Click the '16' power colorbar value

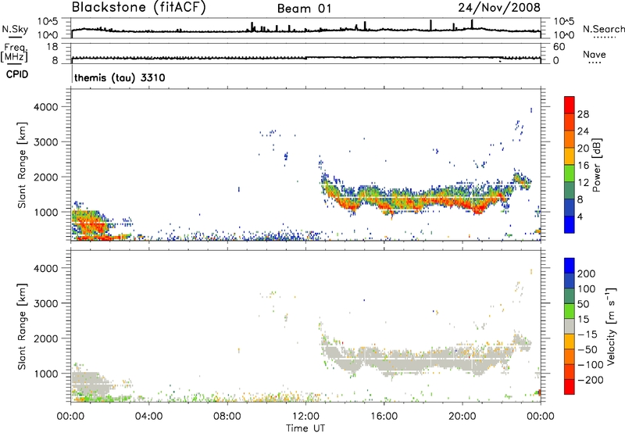click(x=583, y=166)
